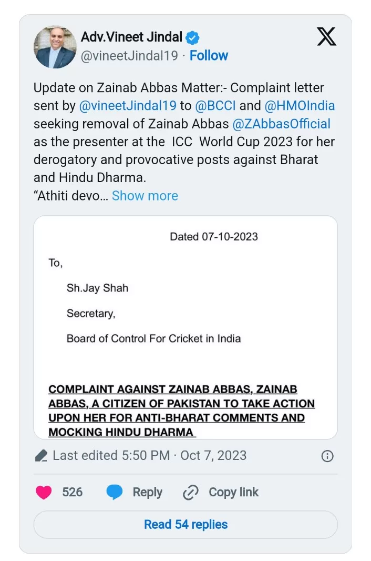
Task: Click the X logo icon
Action: pyautogui.click(x=326, y=37)
